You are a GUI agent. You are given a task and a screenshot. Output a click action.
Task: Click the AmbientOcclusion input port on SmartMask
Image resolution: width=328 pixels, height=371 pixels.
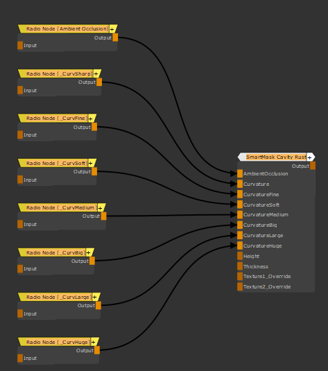tap(240, 173)
